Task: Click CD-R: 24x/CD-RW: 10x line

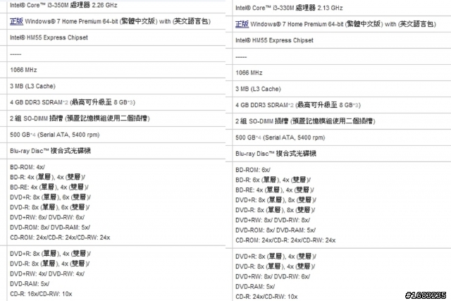Action: coord(266,297)
